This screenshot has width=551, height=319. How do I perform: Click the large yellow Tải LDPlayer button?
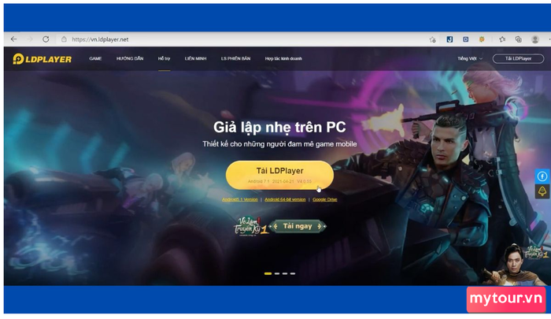279,175
